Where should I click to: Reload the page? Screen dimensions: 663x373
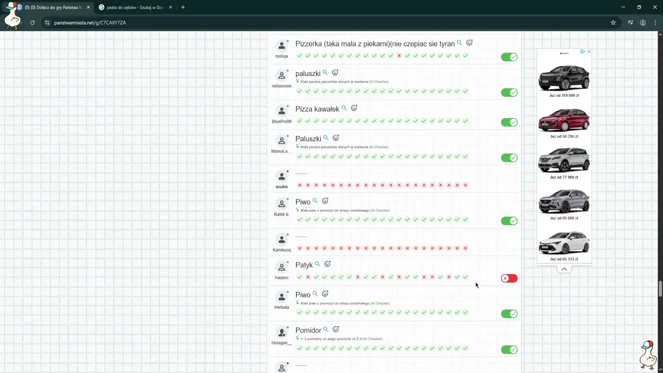(x=32, y=23)
